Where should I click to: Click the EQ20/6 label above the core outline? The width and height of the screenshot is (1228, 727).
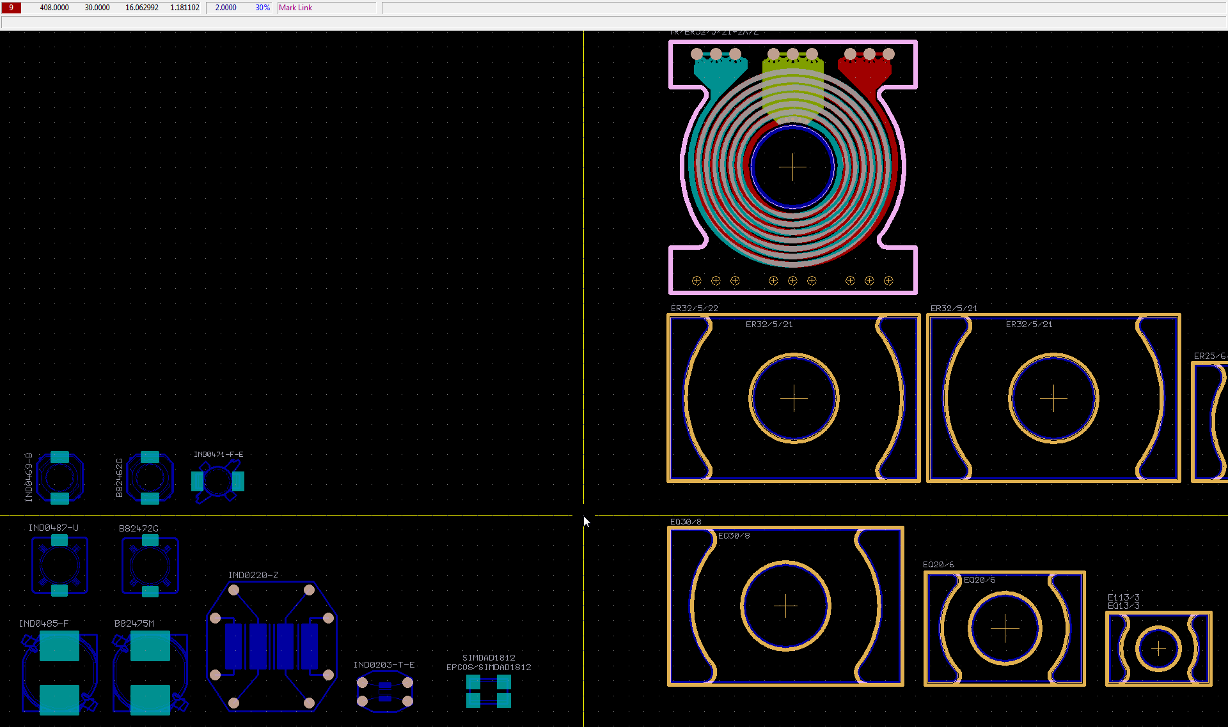938,564
